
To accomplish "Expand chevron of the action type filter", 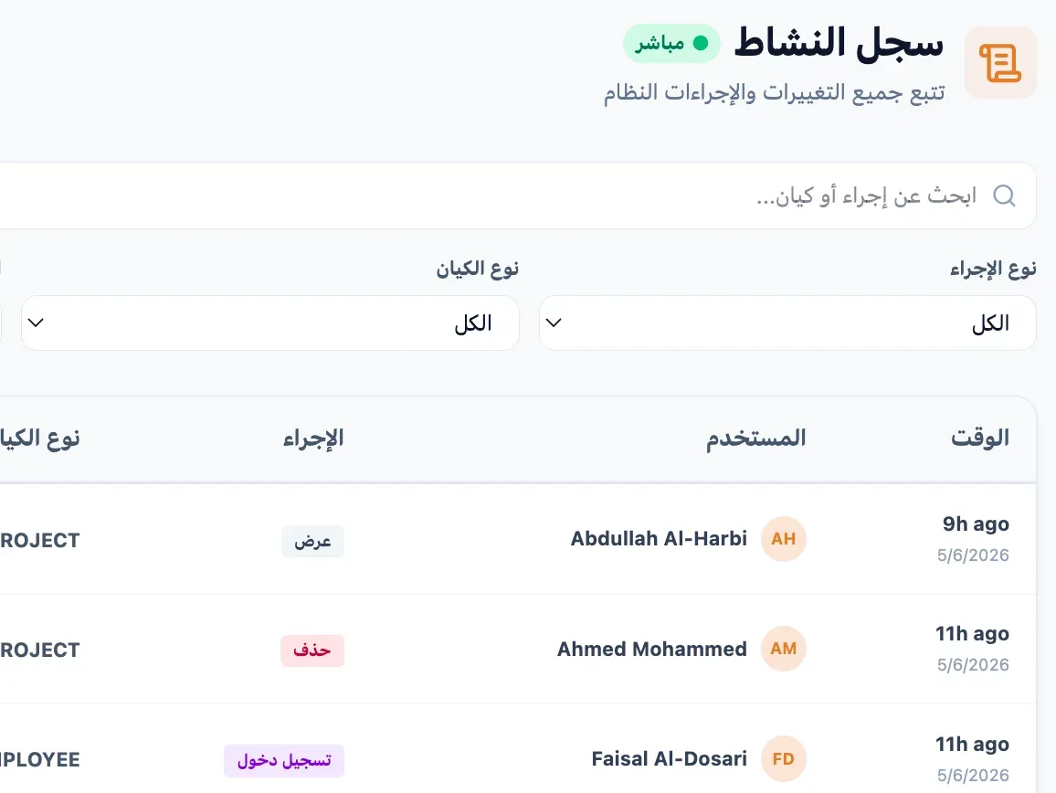I will pyautogui.click(x=554, y=322).
